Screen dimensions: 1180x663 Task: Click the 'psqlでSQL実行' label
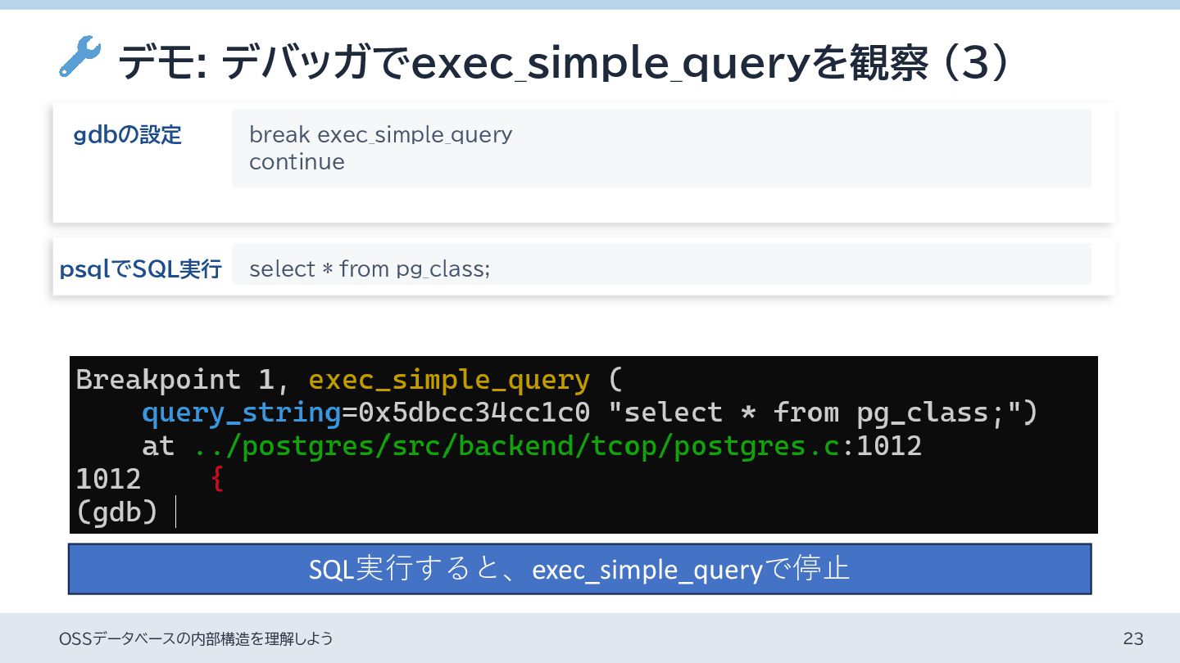tap(140, 268)
